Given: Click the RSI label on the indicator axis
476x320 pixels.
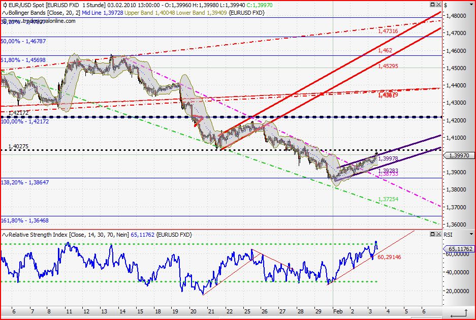Looking at the screenshot, I should click(448, 234).
